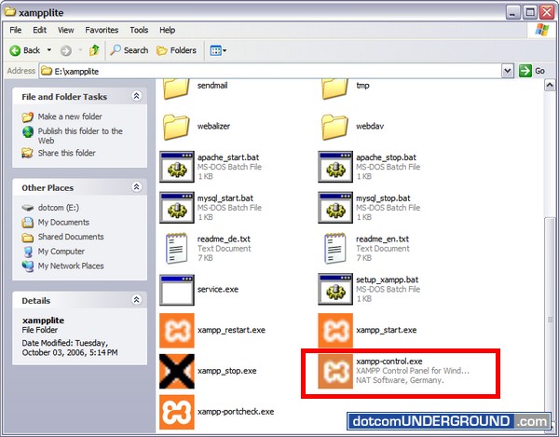This screenshot has width=559, height=437.
Task: Open My Documents link
Action: pos(63,223)
